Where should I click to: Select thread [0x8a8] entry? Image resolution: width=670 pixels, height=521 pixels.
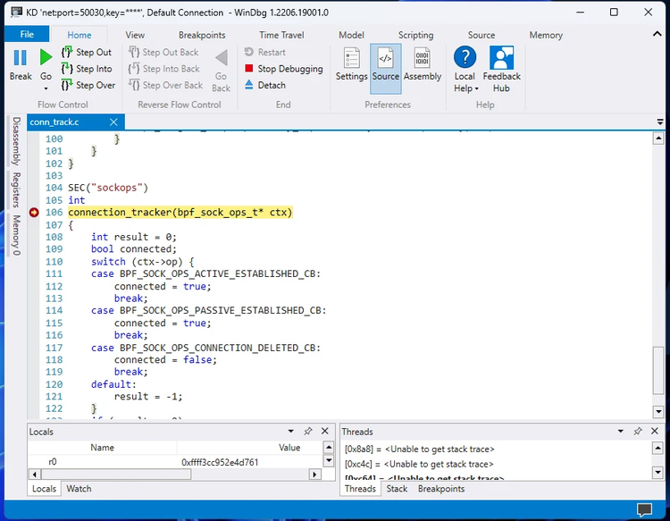pos(419,450)
